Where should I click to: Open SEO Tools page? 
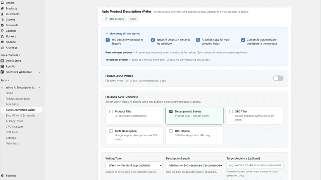[x=12, y=132]
